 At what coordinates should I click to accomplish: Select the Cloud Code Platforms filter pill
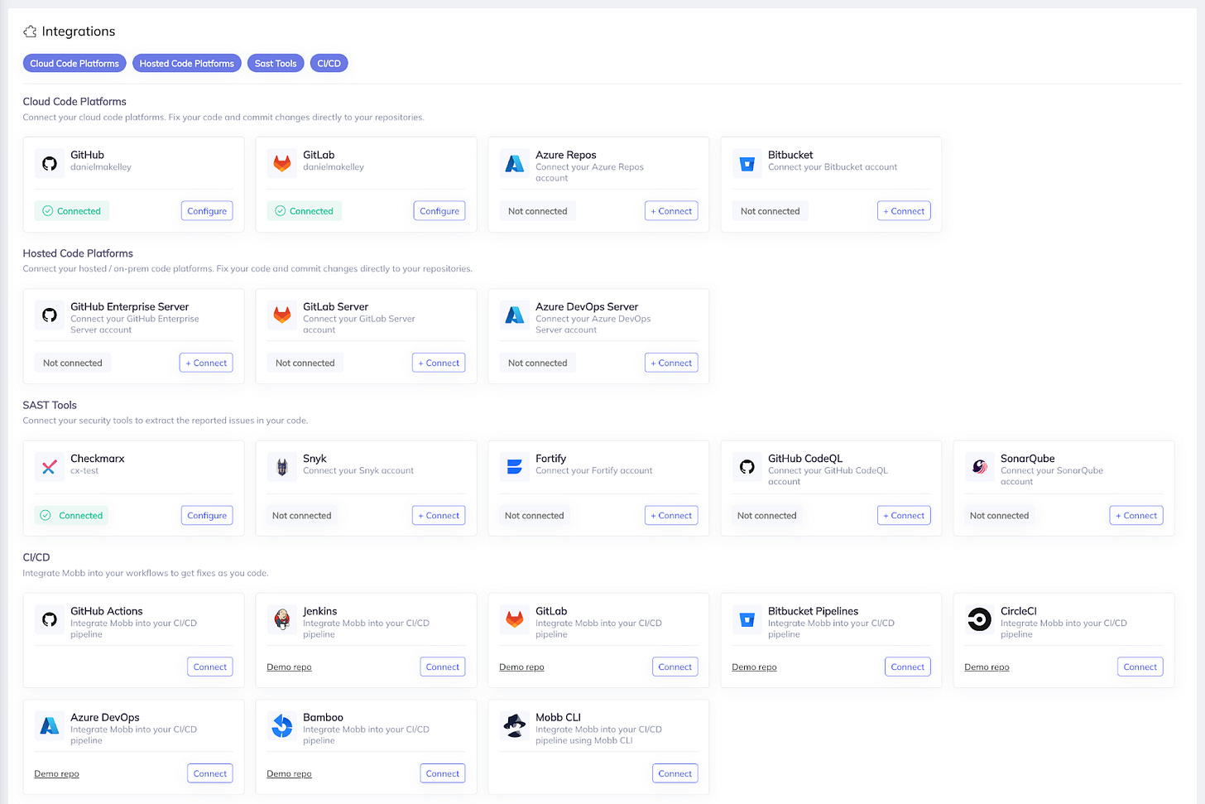[x=74, y=63]
